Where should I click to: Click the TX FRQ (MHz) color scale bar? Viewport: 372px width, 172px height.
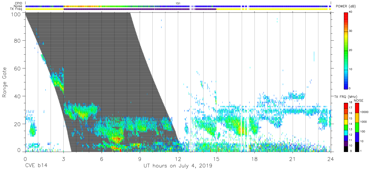click(346, 127)
